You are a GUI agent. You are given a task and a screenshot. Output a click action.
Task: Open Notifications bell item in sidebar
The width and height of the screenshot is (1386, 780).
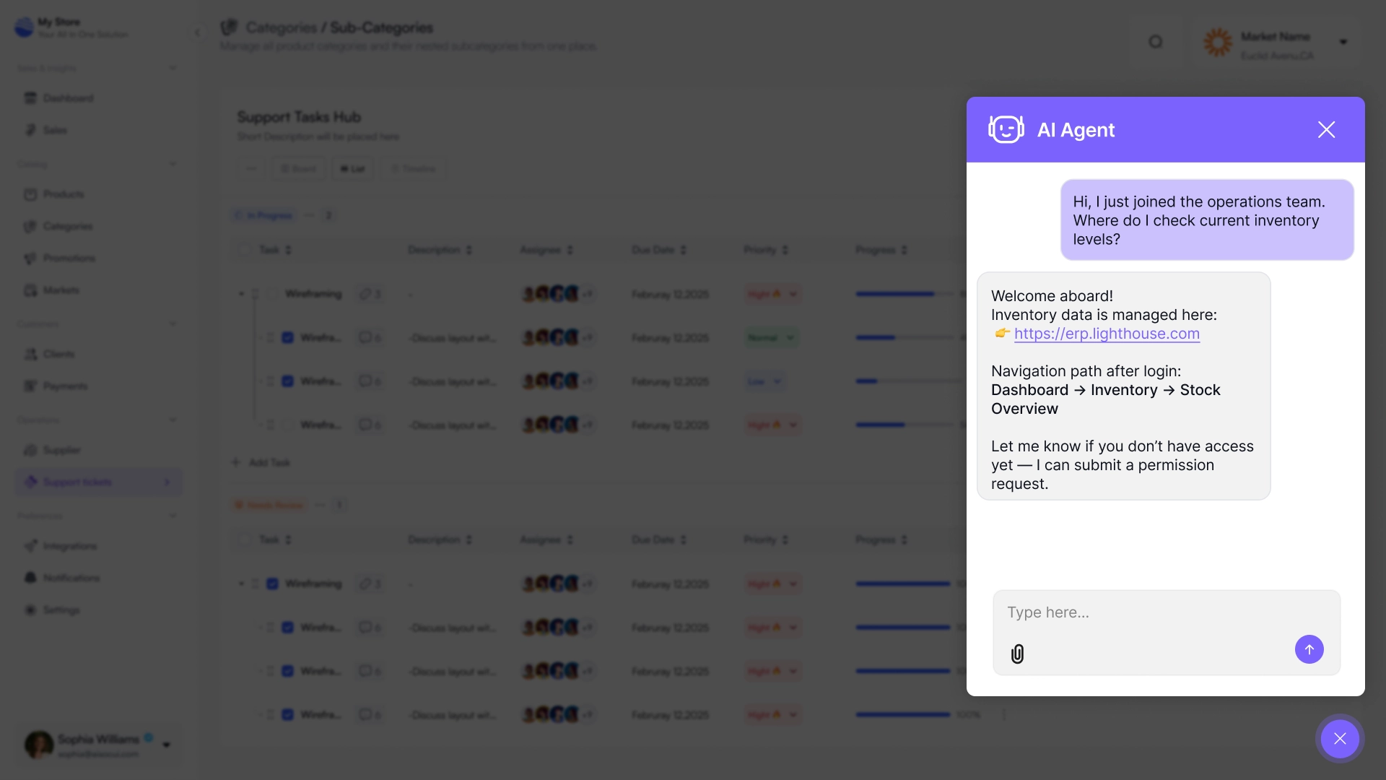pos(30,578)
